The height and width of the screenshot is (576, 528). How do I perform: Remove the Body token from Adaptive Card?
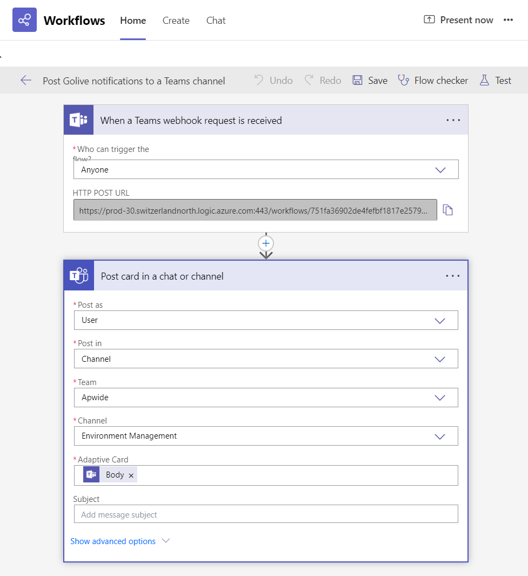point(131,475)
